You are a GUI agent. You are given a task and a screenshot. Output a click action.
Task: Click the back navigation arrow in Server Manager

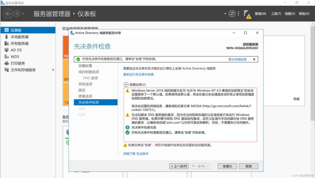pyautogui.click(x=8, y=14)
